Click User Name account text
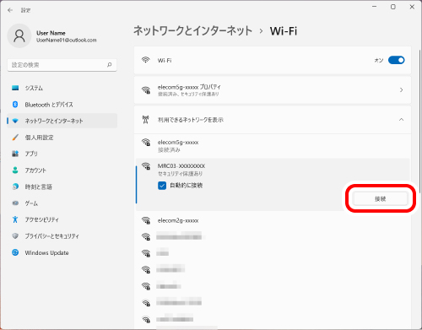This screenshot has width=422, height=330. point(51,33)
